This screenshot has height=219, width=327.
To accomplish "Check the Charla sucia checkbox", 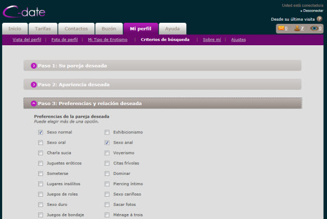I will (40, 153).
